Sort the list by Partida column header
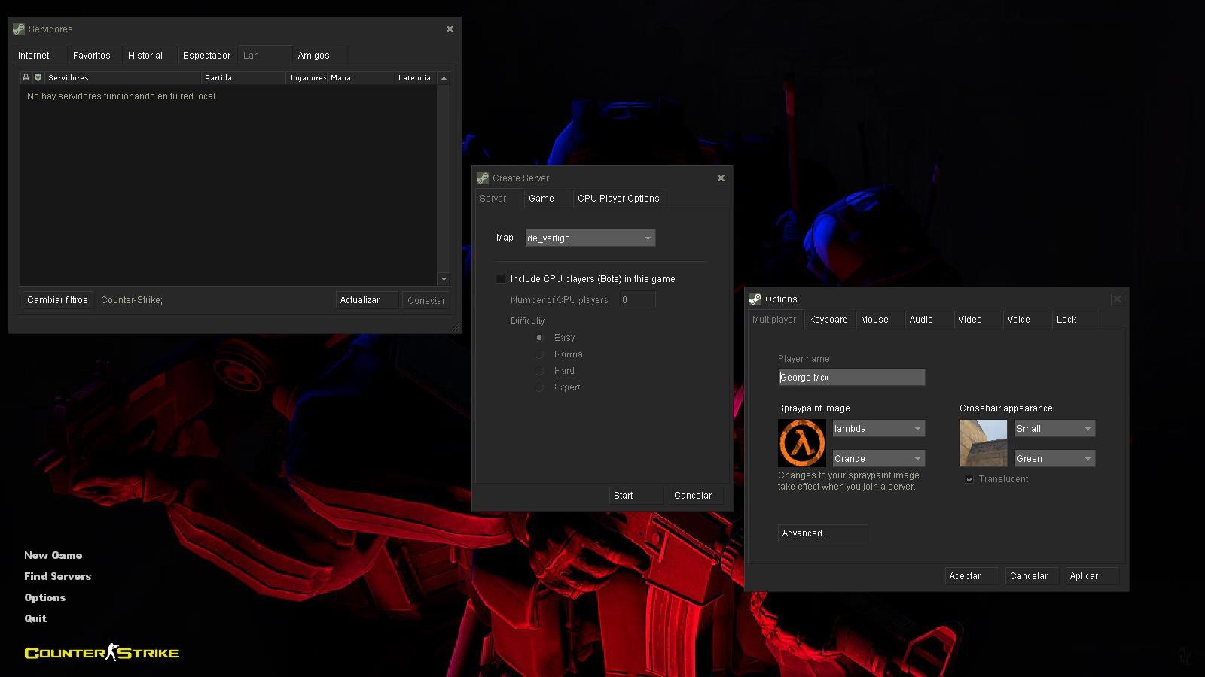 pos(244,78)
